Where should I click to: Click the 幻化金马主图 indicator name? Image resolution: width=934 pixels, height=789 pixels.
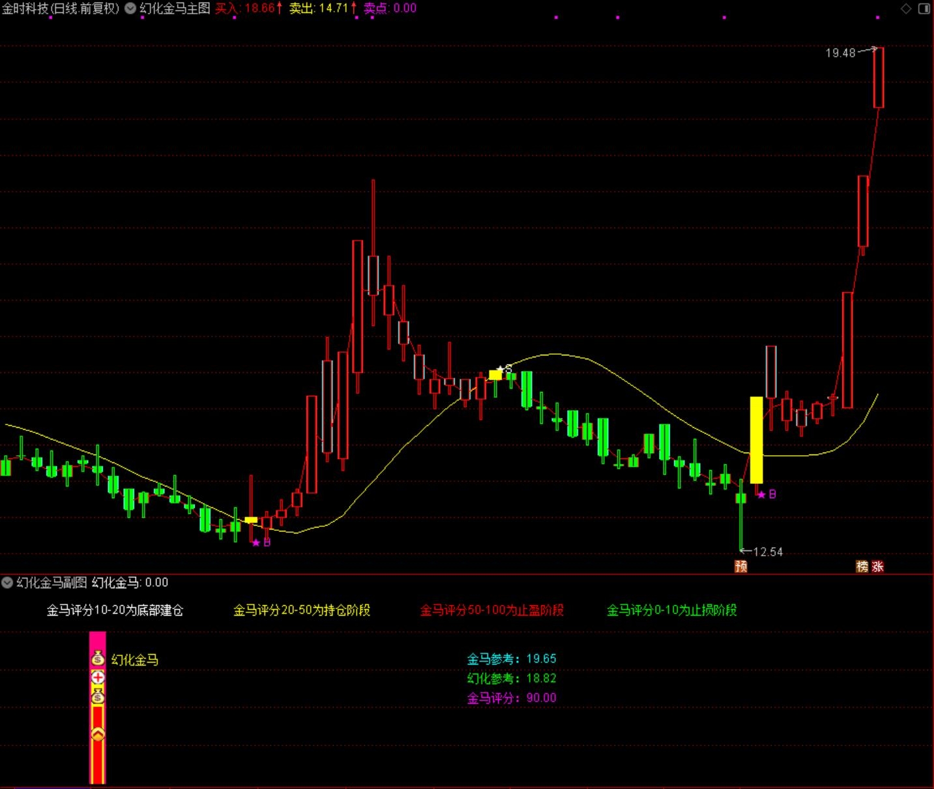pos(175,8)
